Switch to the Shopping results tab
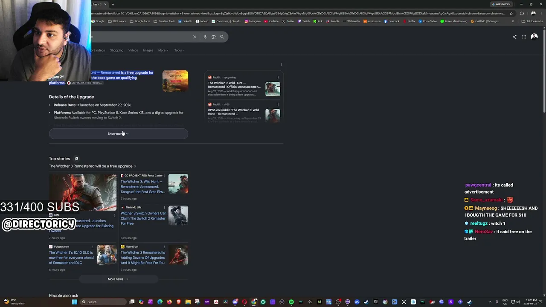Image resolution: width=546 pixels, height=307 pixels. [x=116, y=50]
